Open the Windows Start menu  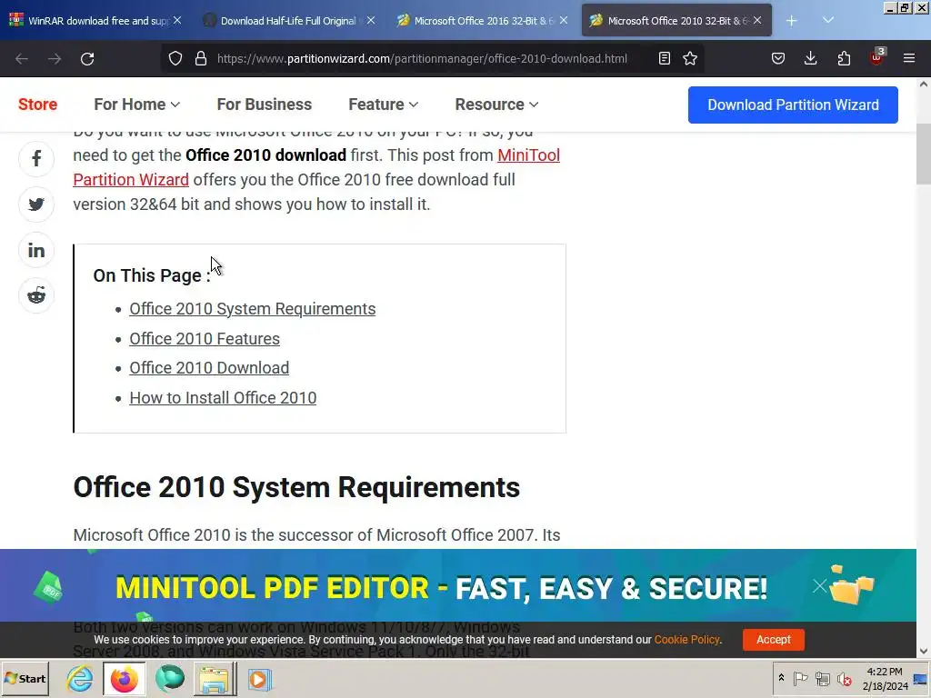click(x=25, y=679)
